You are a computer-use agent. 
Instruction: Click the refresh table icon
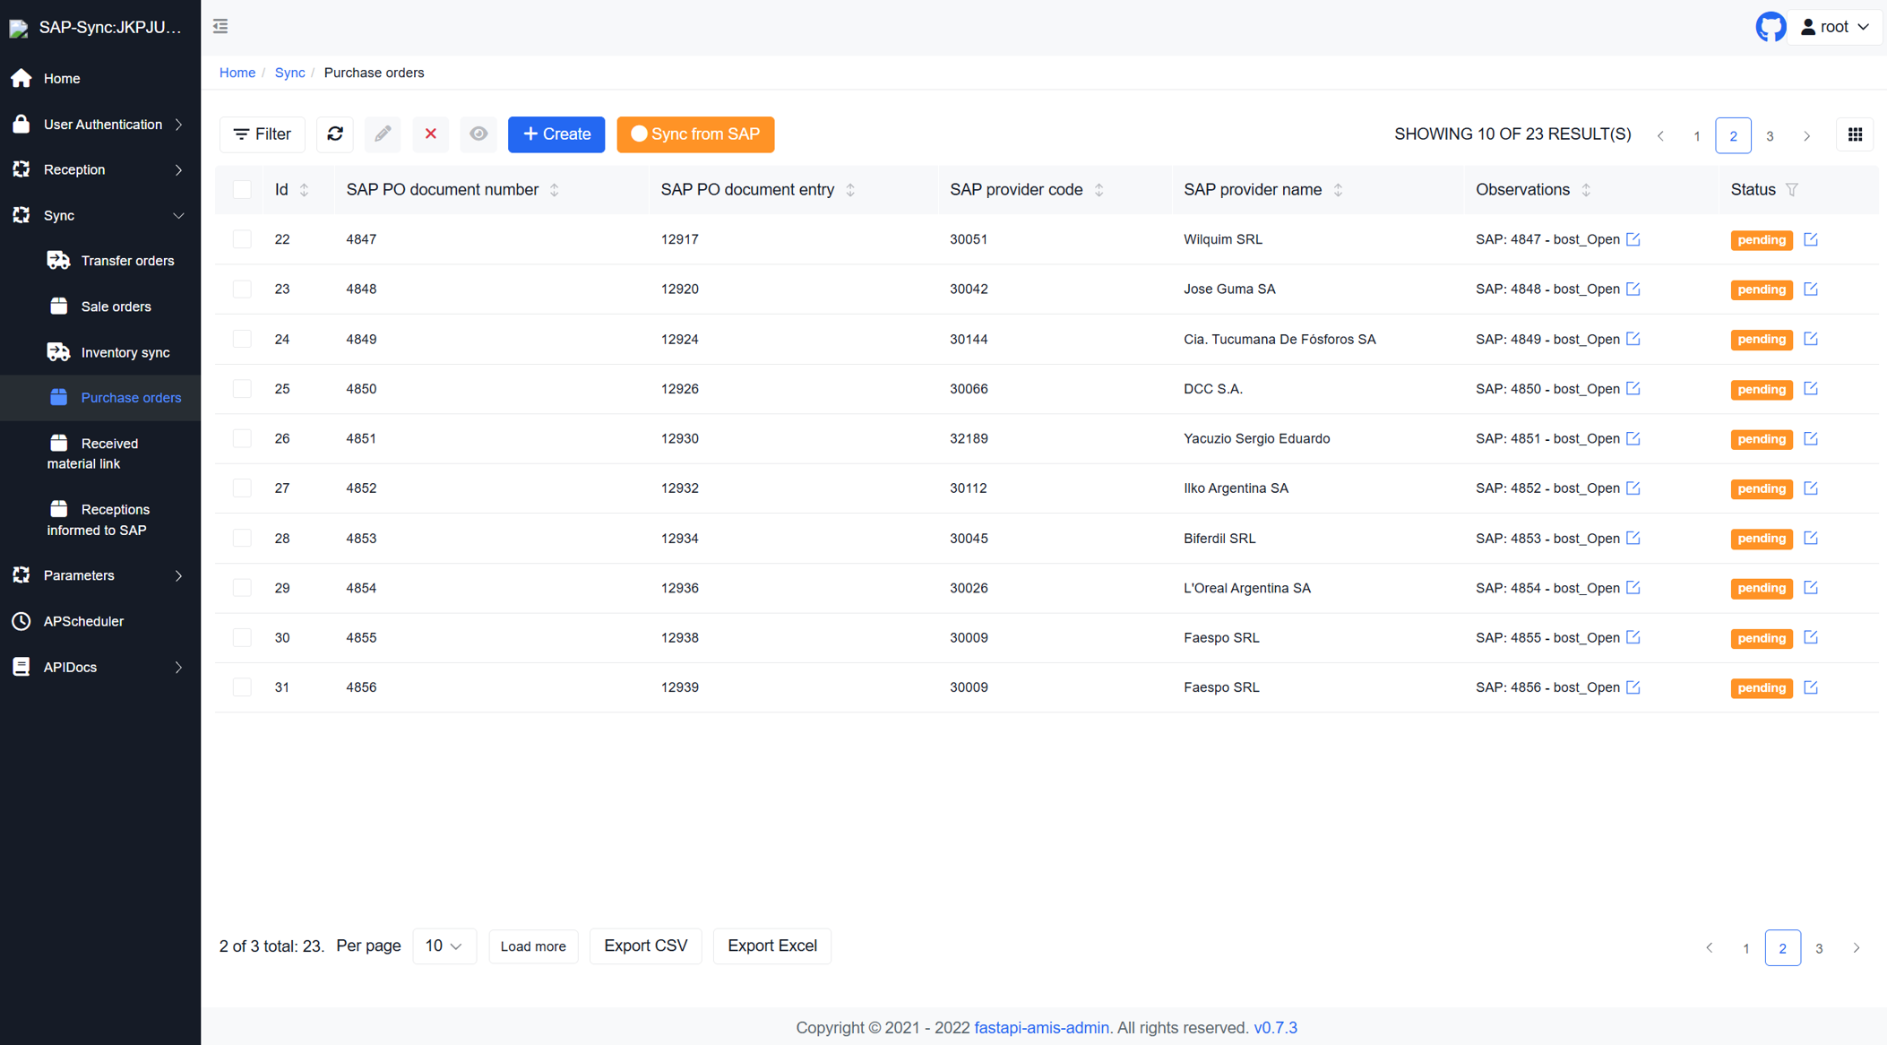point(335,134)
